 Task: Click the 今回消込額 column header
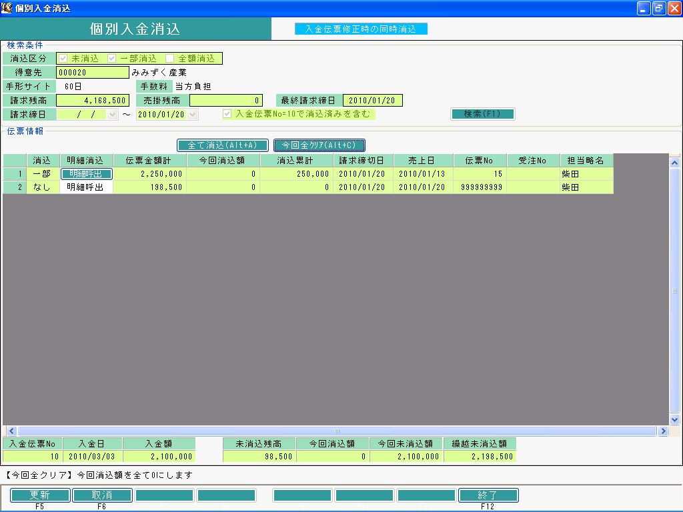223,160
